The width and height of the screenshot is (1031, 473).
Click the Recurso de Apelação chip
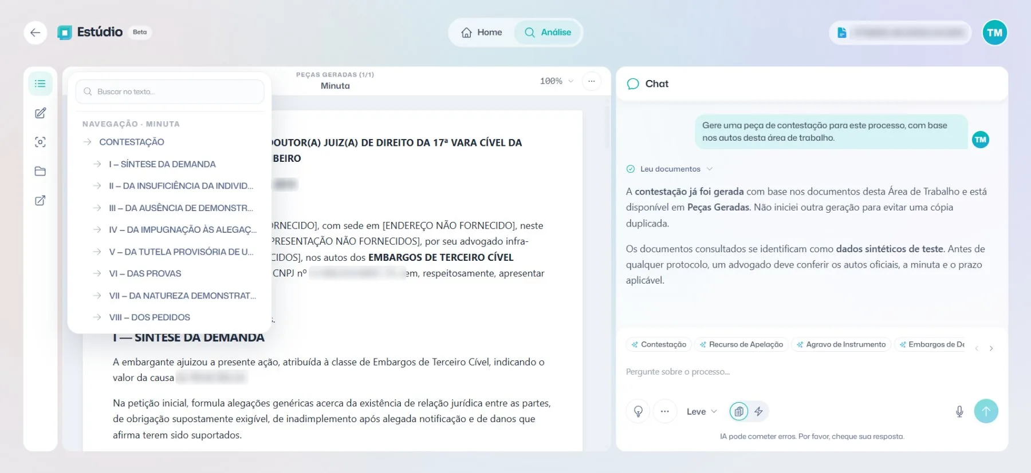click(x=741, y=344)
